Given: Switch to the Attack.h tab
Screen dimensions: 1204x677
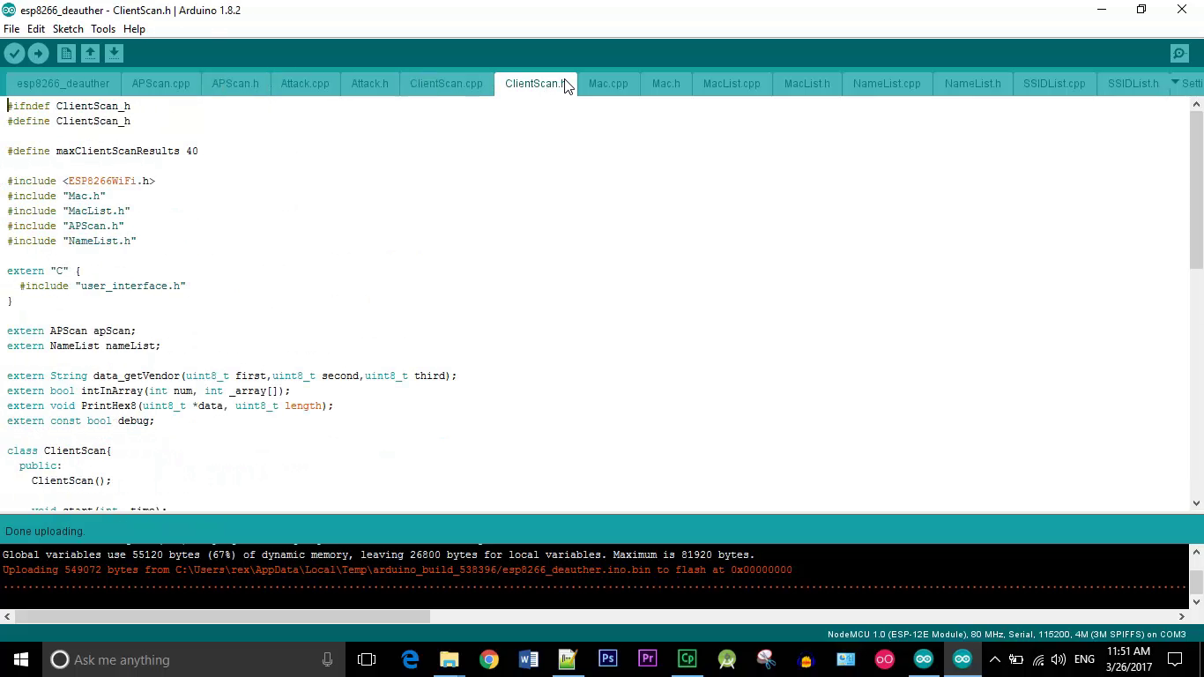Looking at the screenshot, I should coord(369,84).
